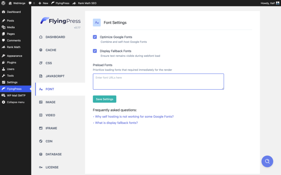The width and height of the screenshot is (281, 175).
Task: Open the Plugins menu item
Action: click(x=11, y=62)
